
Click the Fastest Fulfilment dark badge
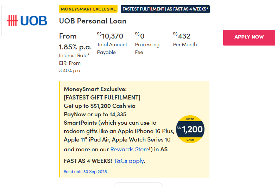(165, 9)
